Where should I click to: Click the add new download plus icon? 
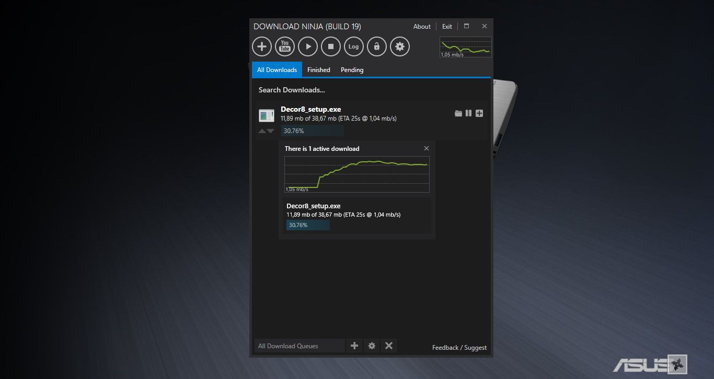(262, 46)
